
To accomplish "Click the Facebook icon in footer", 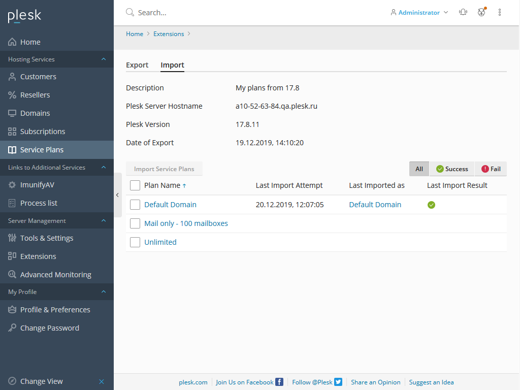I will [279, 382].
